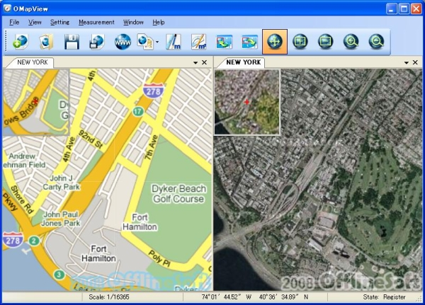Open the View menu

(35, 22)
